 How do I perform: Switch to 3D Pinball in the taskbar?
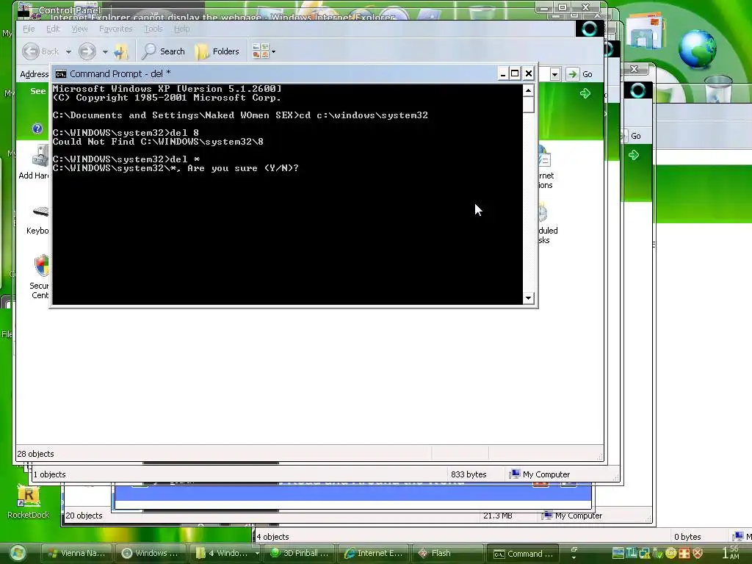(300, 554)
